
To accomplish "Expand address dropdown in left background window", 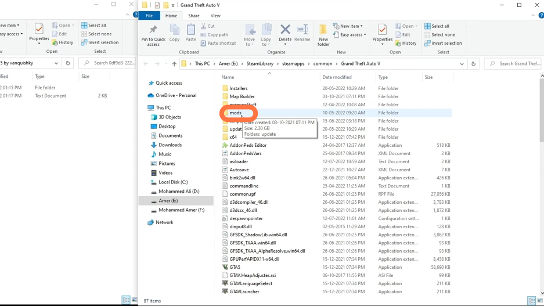I will (56, 63).
